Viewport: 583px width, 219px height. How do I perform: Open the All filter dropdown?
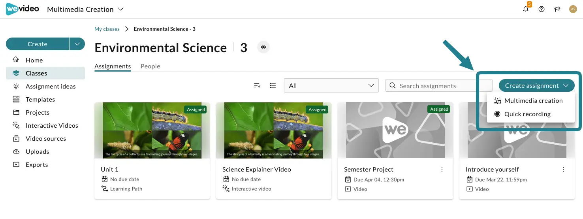pyautogui.click(x=331, y=85)
